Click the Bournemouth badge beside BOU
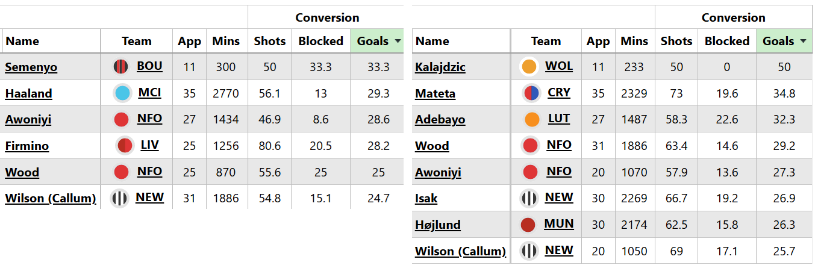This screenshot has height=277, width=815. (121, 67)
